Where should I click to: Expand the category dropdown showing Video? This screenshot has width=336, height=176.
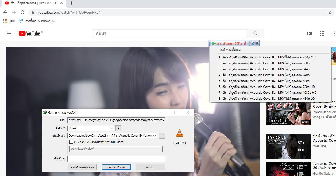pos(111,128)
